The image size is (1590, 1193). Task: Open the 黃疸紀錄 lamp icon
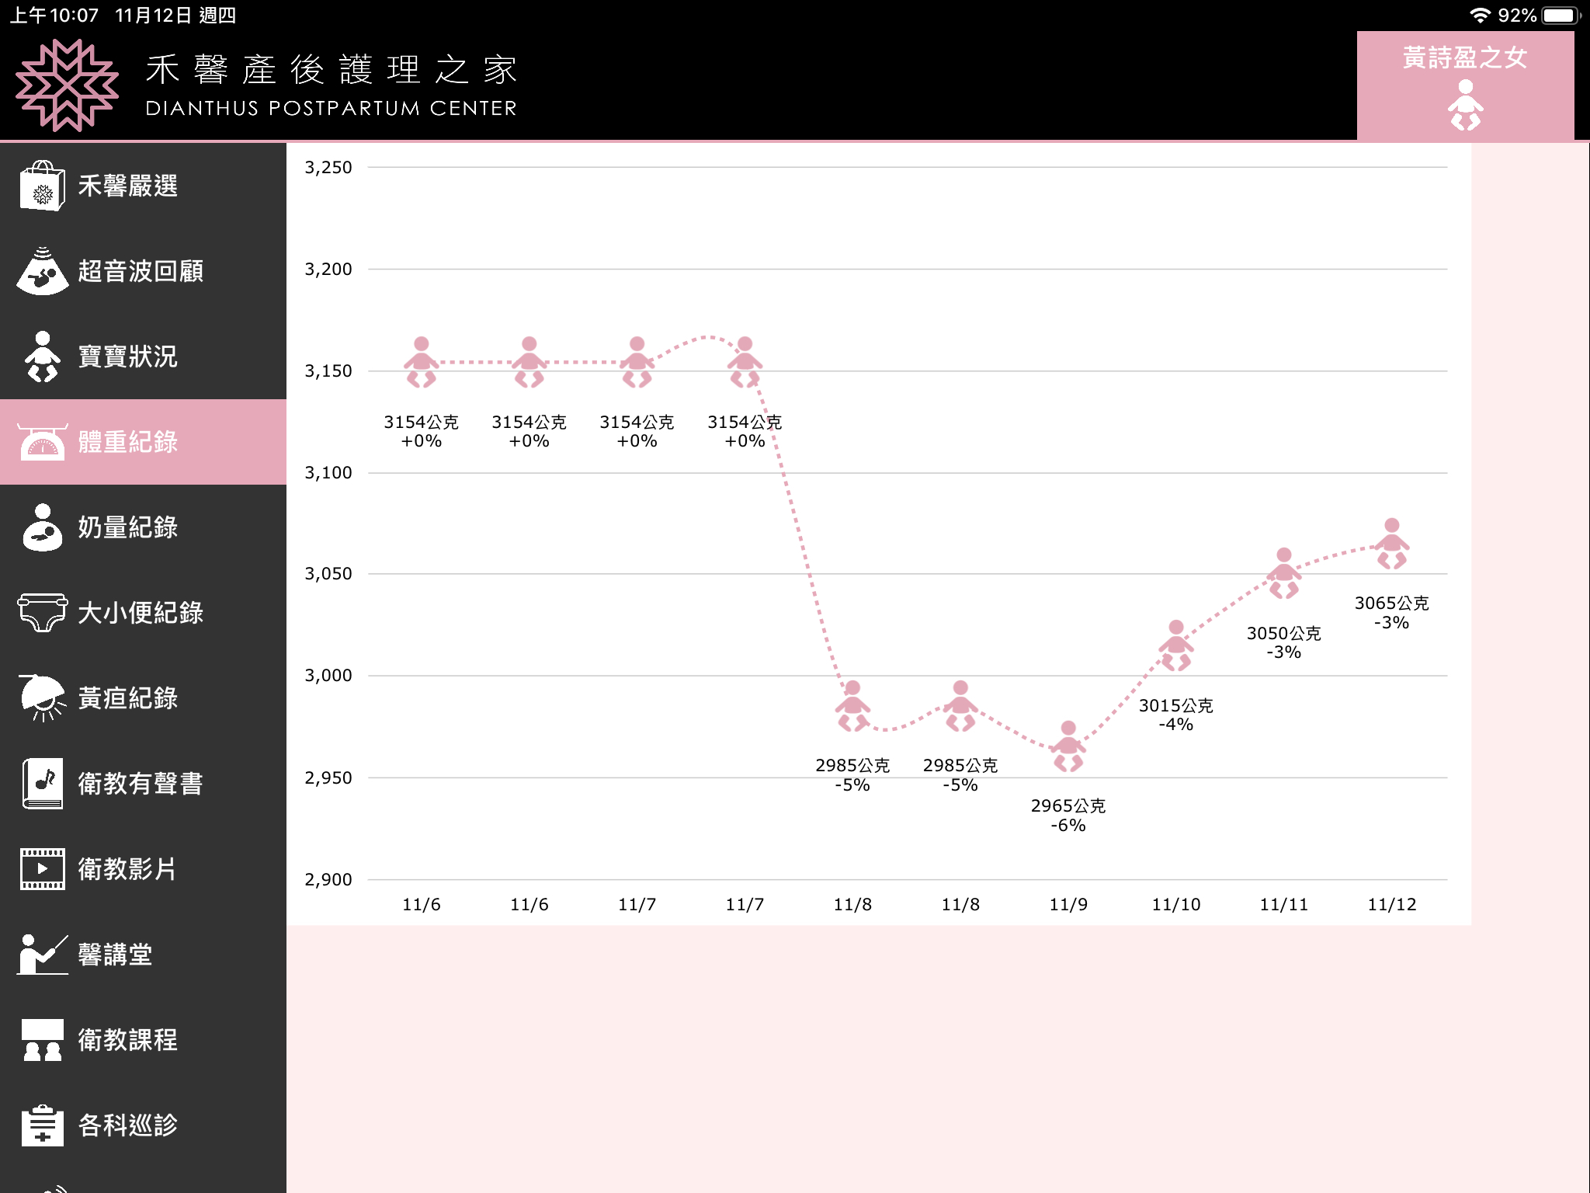click(43, 698)
